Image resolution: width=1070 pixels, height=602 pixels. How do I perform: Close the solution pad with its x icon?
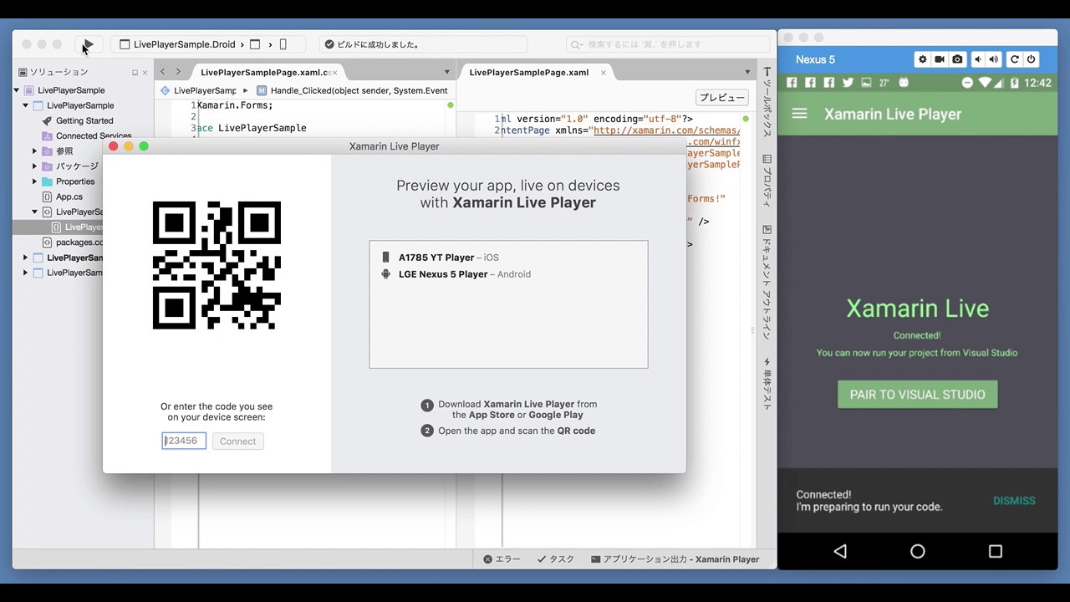pos(146,73)
